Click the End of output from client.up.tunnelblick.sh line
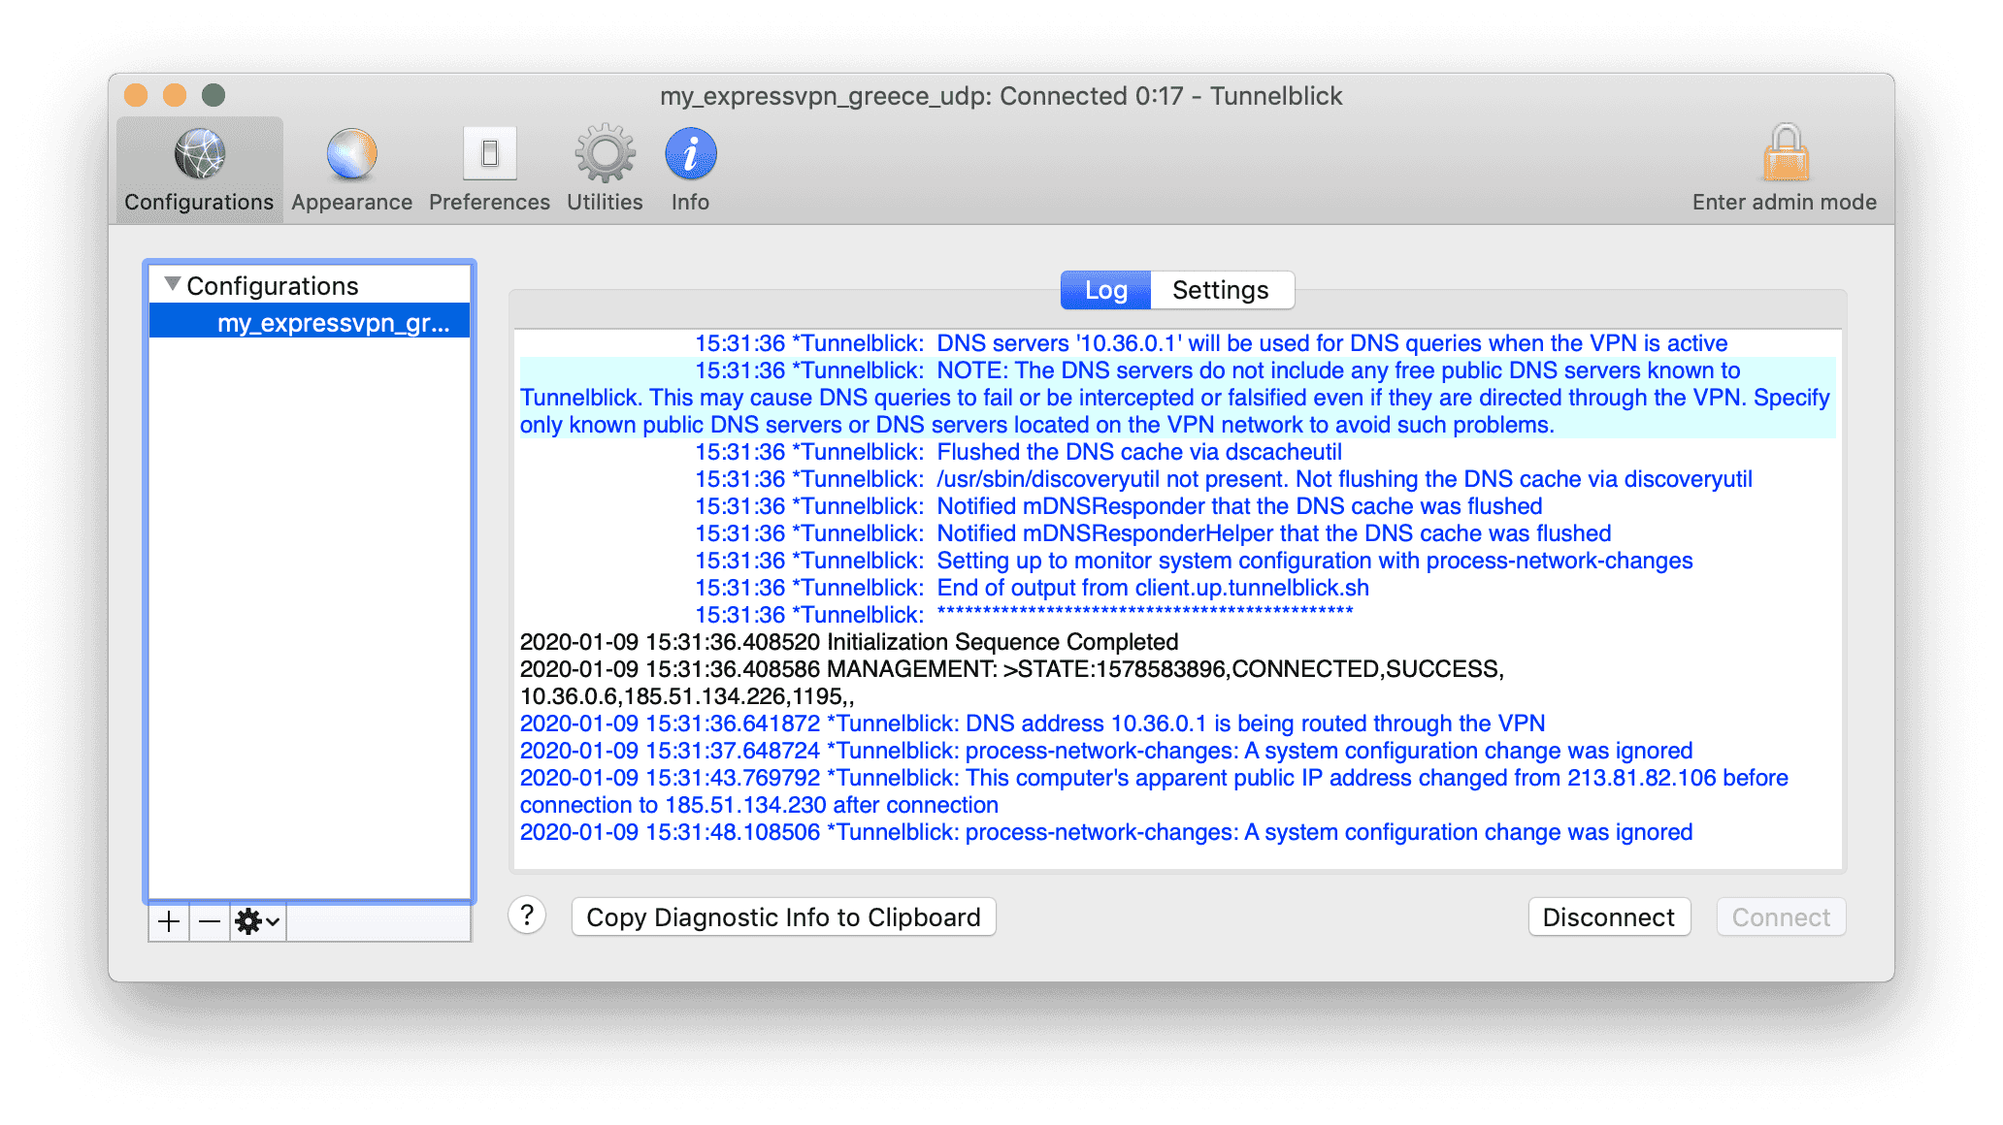 tap(1032, 588)
